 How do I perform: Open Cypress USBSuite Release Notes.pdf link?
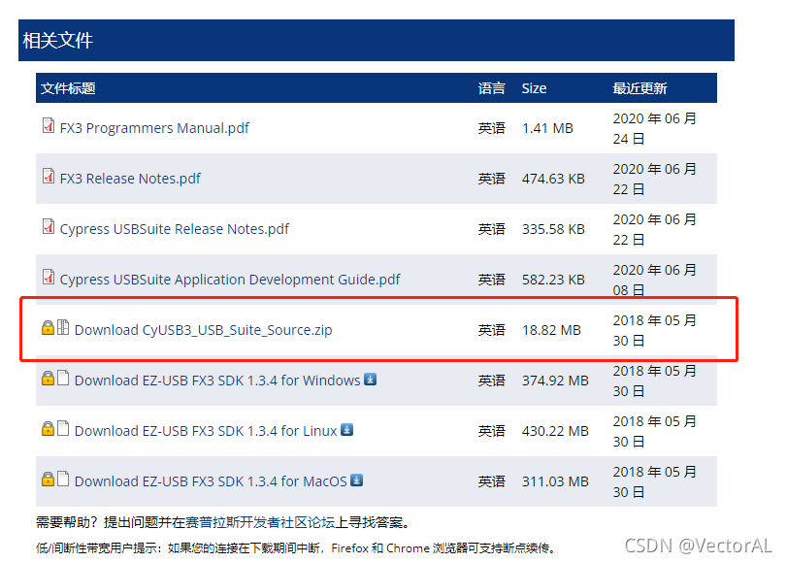(174, 229)
